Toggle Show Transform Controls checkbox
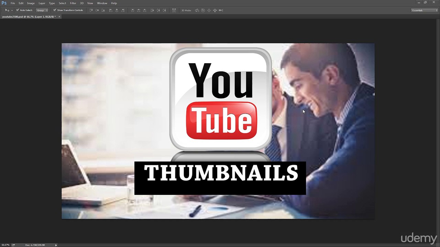 [x=55, y=10]
